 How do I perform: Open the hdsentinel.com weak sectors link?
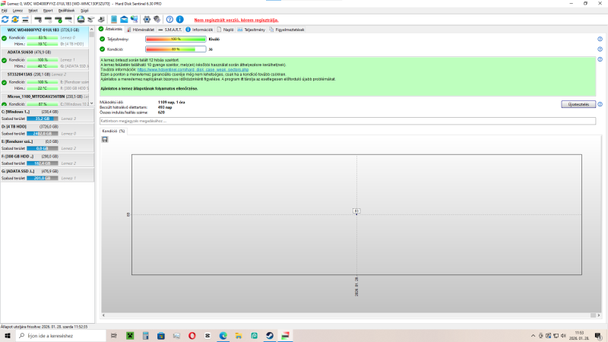(x=193, y=70)
